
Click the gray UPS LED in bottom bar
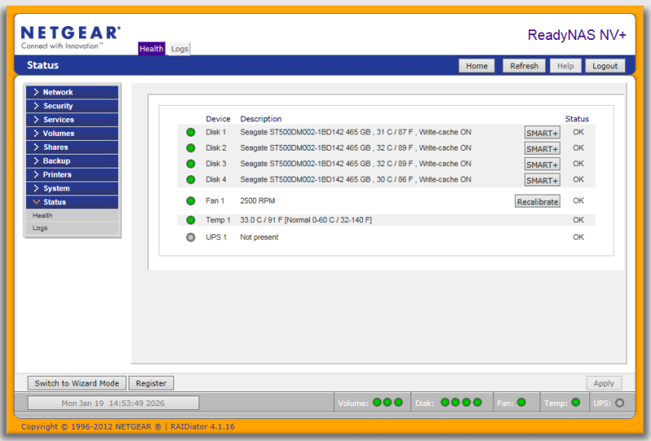[619, 403]
